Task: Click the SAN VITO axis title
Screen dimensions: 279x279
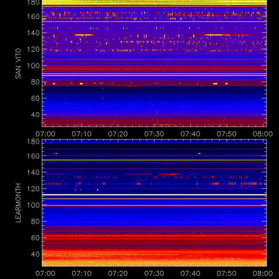Action: click(x=18, y=63)
